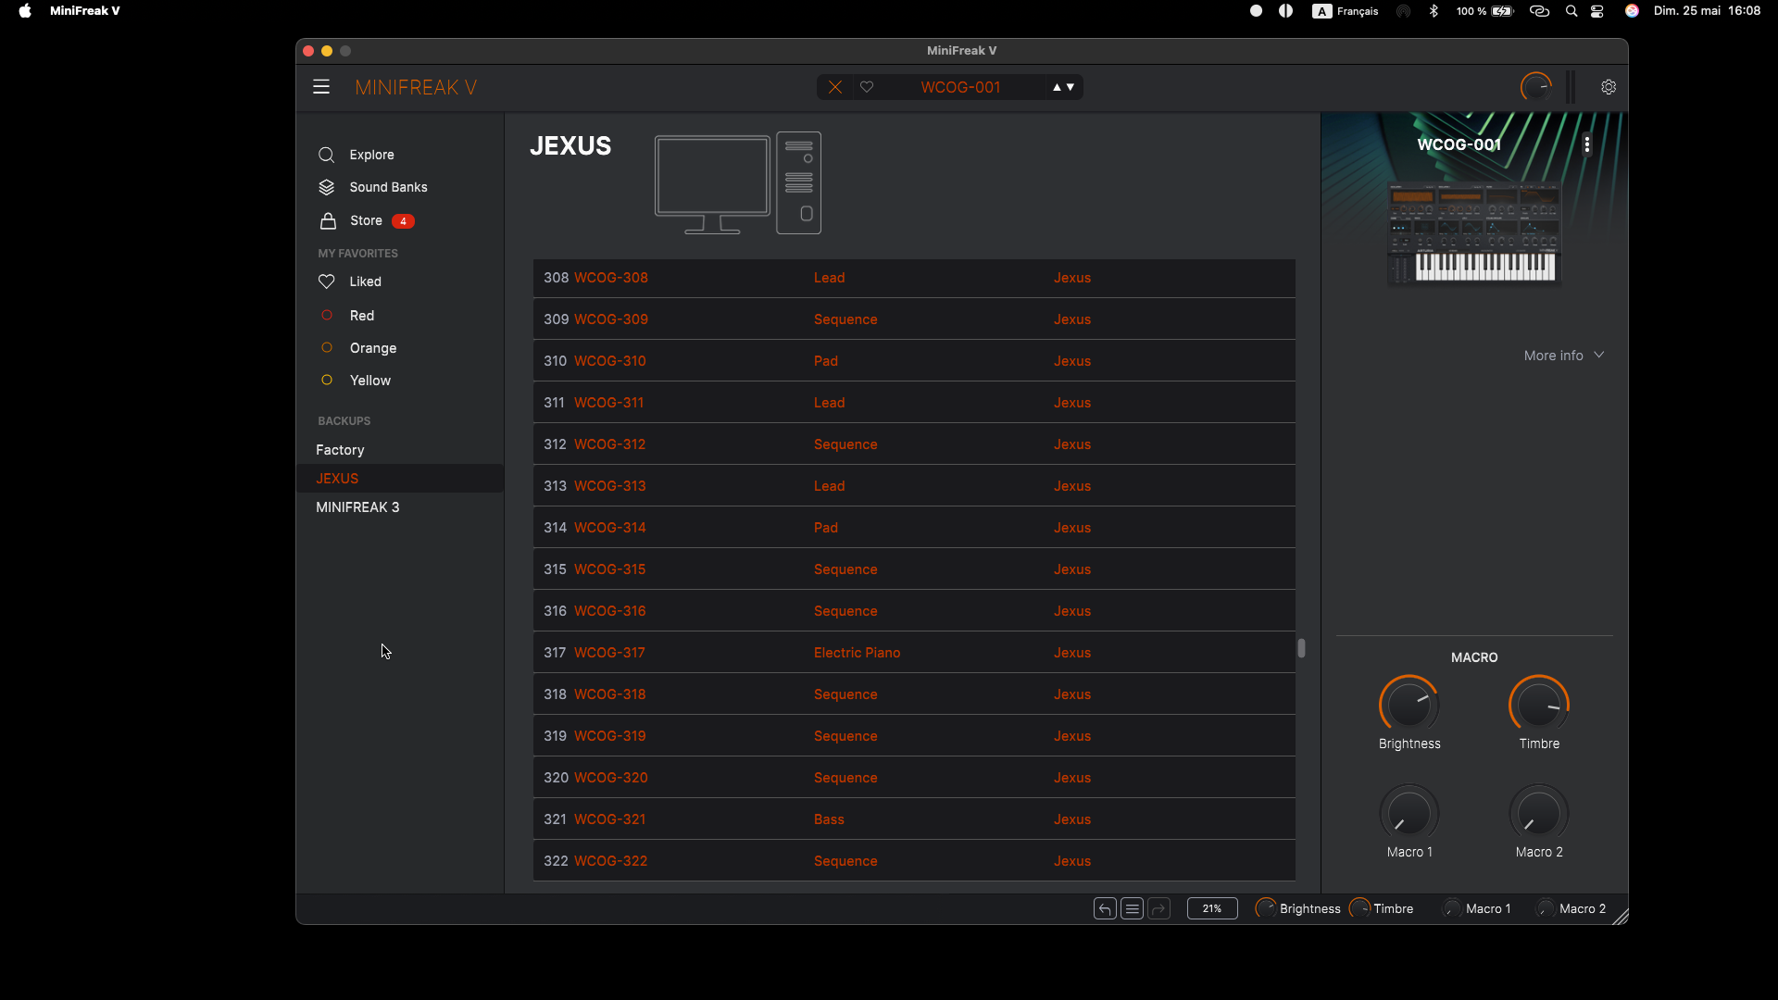The width and height of the screenshot is (1778, 1000).
Task: Open settings gear icon
Action: point(1609,87)
